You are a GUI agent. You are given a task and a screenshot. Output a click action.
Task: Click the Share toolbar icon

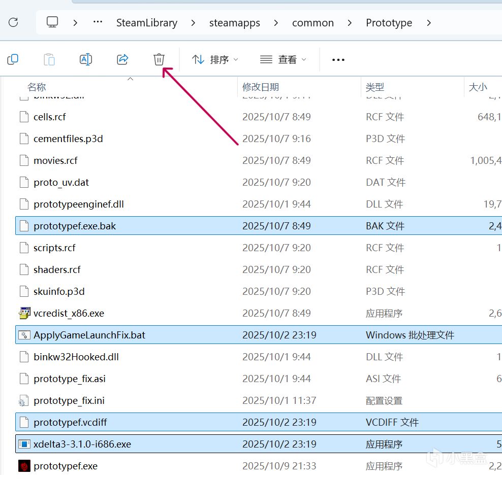click(x=122, y=59)
